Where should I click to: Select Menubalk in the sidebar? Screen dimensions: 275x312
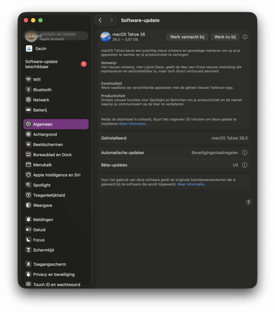(56, 165)
